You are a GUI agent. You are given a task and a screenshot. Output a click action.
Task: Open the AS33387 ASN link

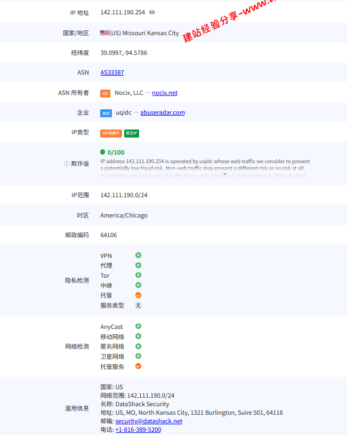click(112, 72)
